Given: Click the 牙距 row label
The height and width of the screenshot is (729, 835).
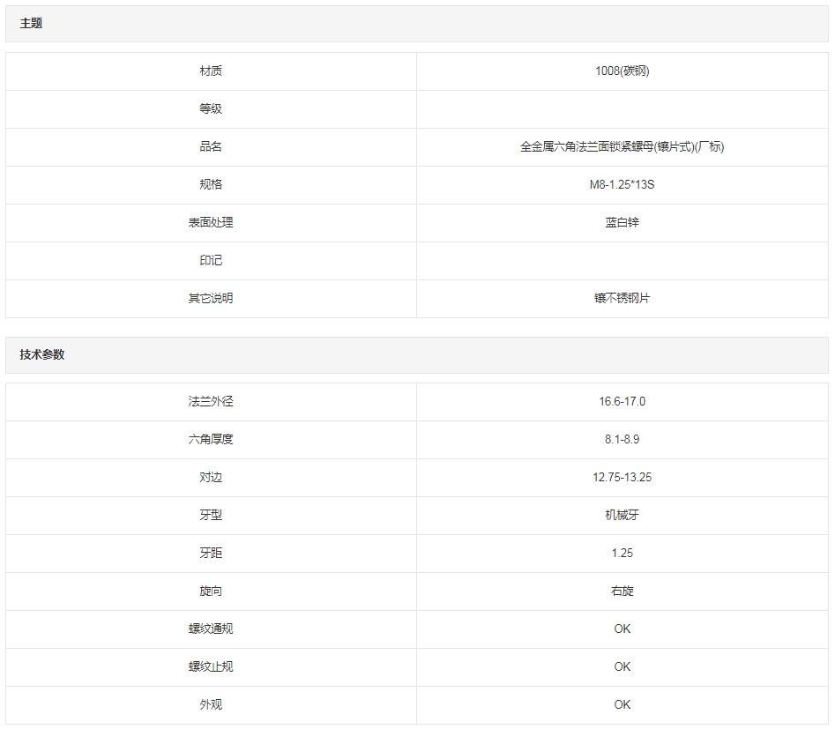Looking at the screenshot, I should (x=211, y=554).
